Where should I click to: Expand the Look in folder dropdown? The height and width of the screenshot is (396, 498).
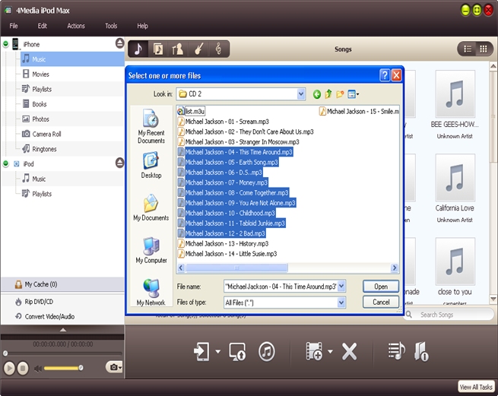pyautogui.click(x=301, y=94)
